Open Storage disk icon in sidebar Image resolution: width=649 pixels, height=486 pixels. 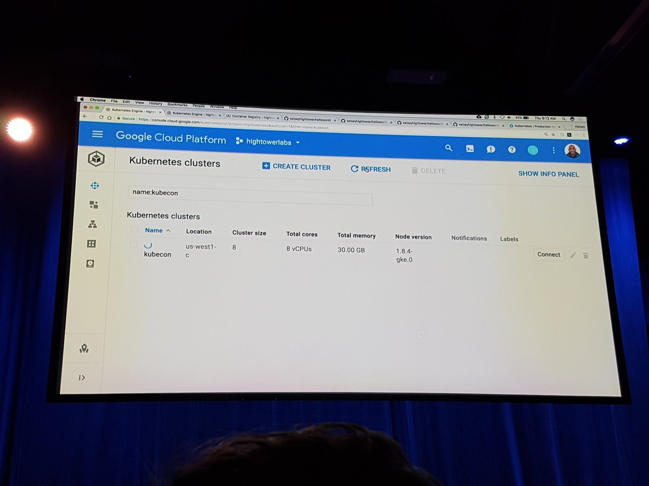(x=90, y=264)
